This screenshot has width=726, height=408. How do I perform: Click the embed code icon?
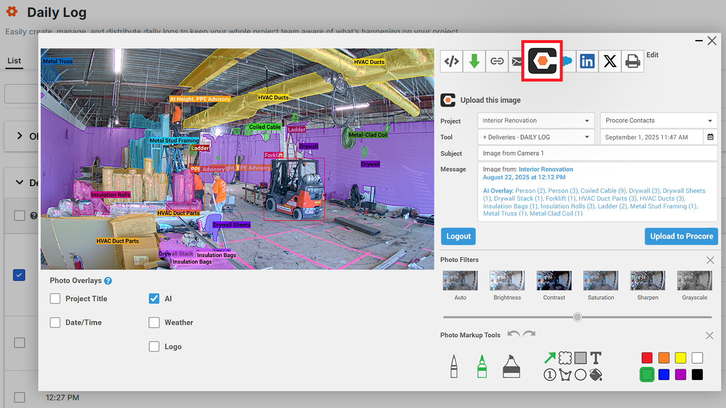click(451, 61)
